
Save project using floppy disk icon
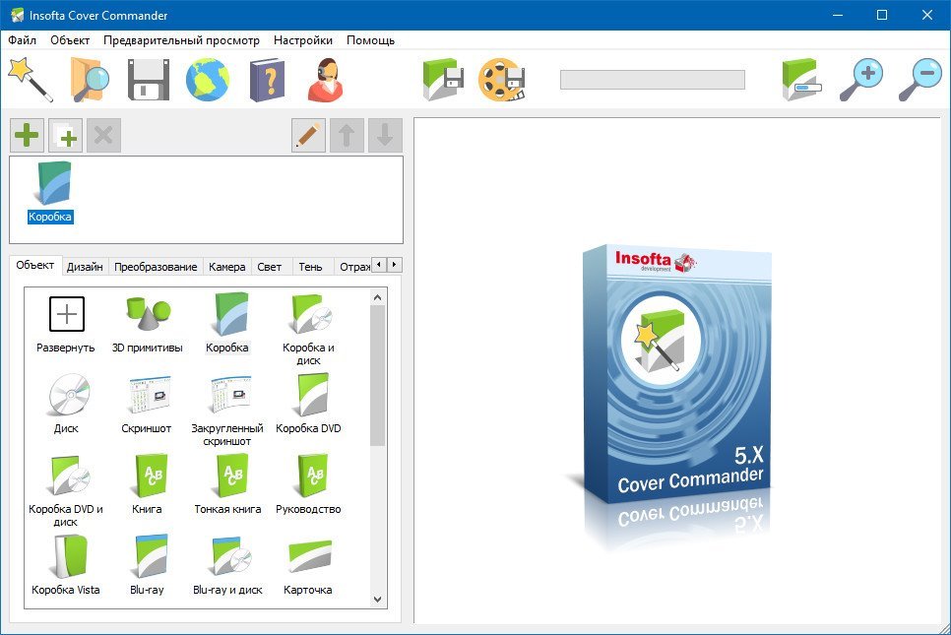[149, 80]
